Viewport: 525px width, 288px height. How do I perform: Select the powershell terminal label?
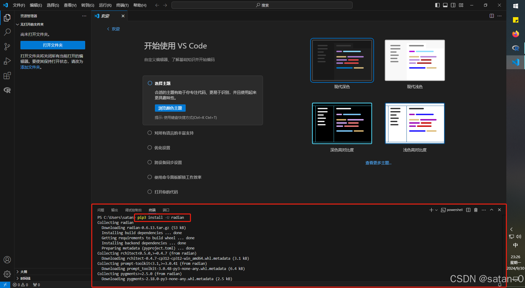[x=452, y=210]
